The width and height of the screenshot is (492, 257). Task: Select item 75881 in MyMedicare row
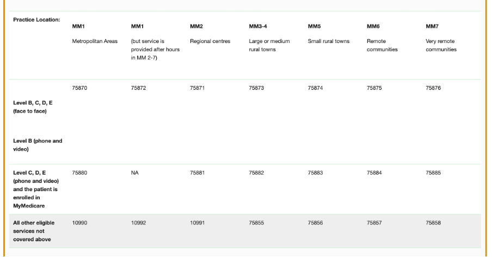tap(197, 173)
